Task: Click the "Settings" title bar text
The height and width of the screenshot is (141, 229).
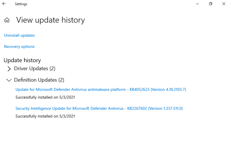Action: tap(21, 4)
